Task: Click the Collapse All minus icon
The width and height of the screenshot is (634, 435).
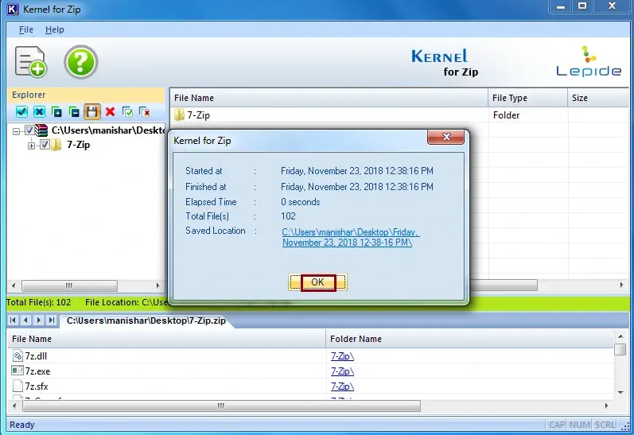Action: click(74, 111)
